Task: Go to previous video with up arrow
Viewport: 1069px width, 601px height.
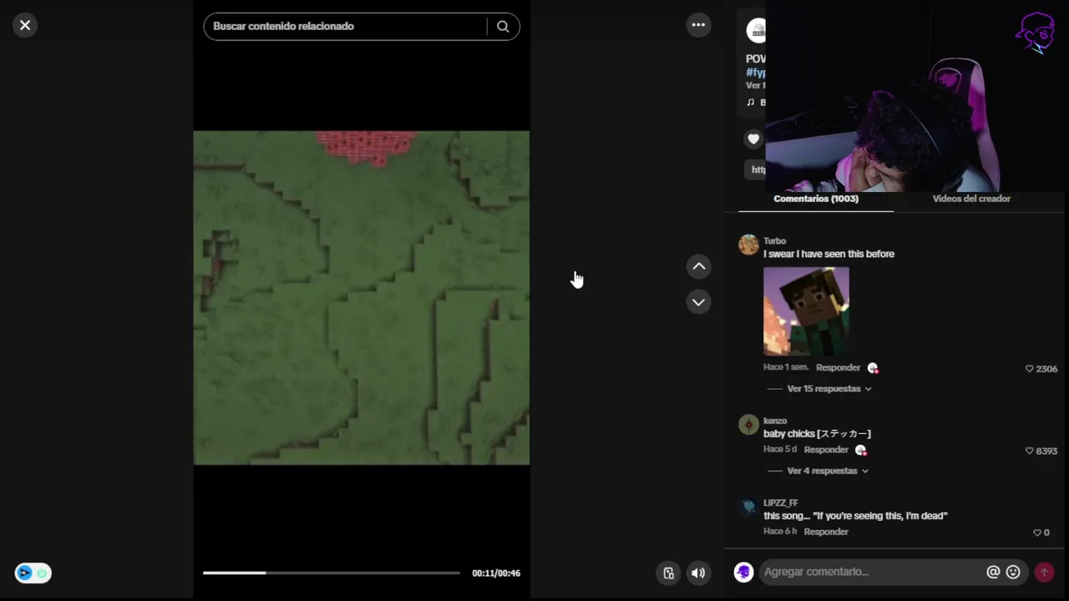Action: tap(698, 266)
